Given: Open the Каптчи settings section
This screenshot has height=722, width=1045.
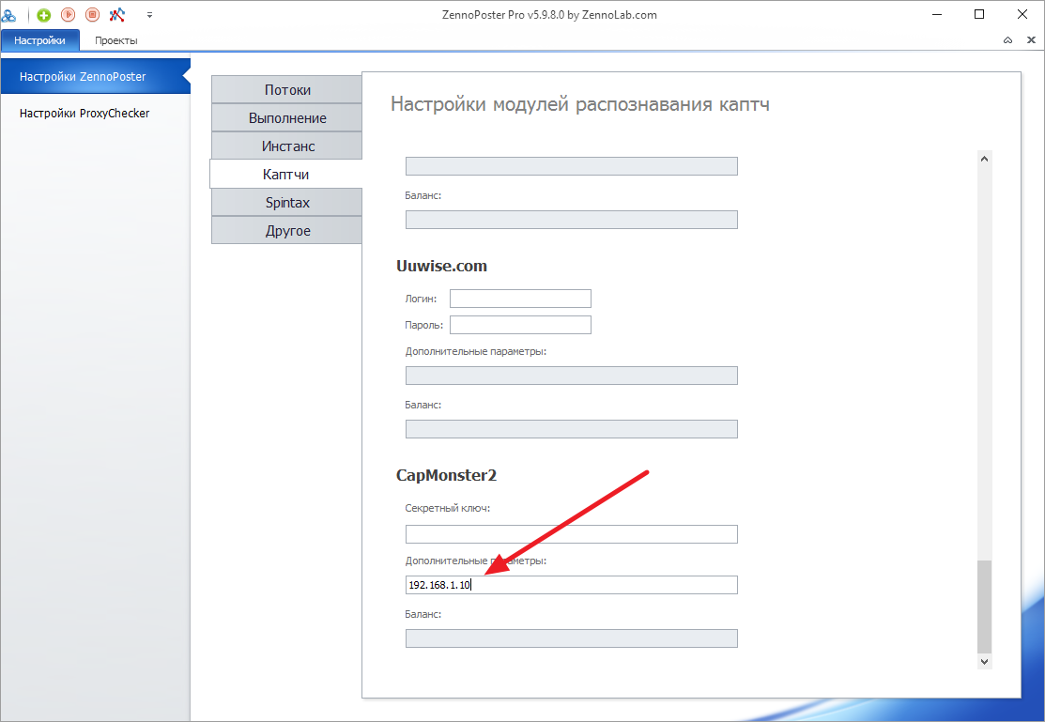Looking at the screenshot, I should click(x=286, y=174).
